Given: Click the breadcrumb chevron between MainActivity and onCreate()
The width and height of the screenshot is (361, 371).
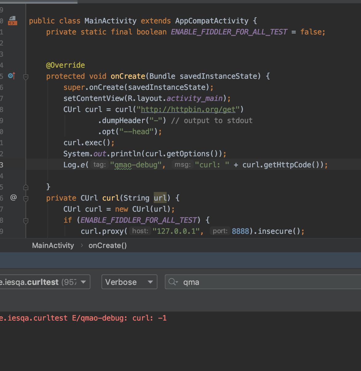Looking at the screenshot, I should [x=82, y=245].
